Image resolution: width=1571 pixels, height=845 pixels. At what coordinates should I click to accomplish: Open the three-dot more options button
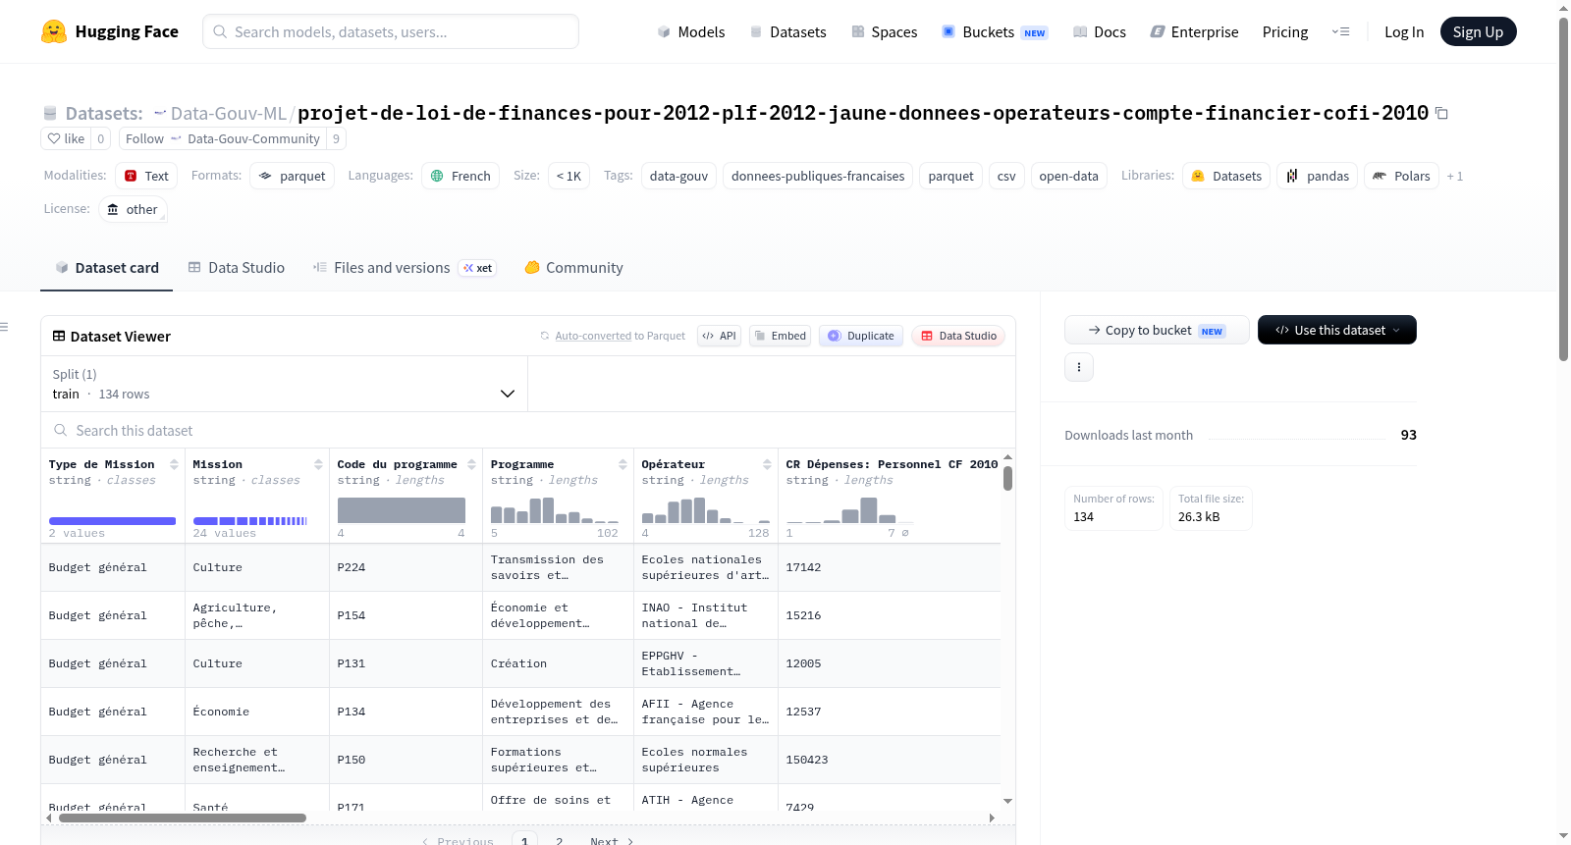pyautogui.click(x=1079, y=367)
